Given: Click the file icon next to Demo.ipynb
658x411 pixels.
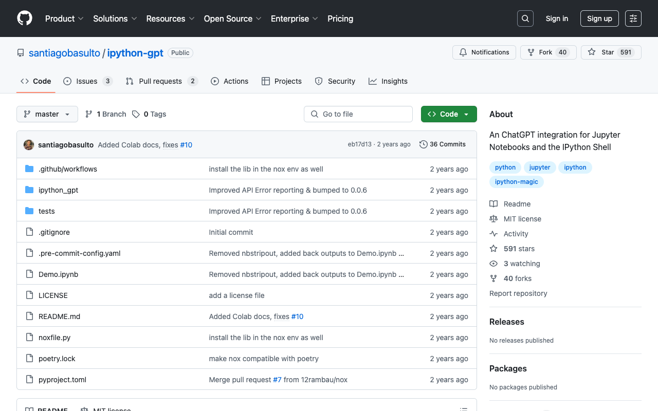Looking at the screenshot, I should [29, 274].
